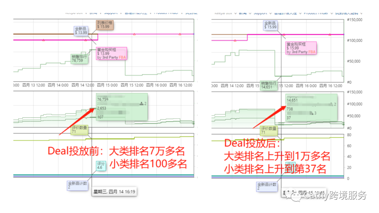The image size is (379, 213).
Task: Click the 40 review-count axis value
Action: 349,157
